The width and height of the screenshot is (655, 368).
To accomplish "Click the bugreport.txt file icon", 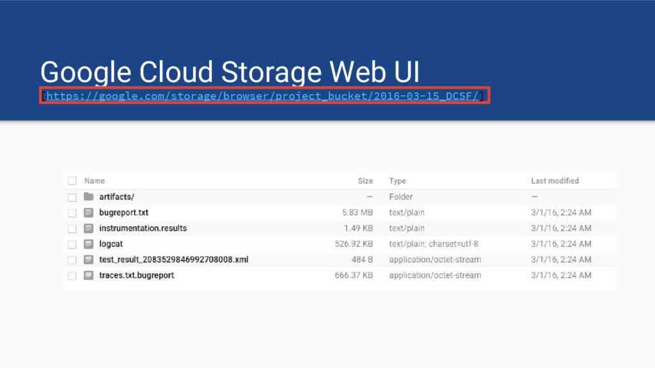I will click(88, 213).
